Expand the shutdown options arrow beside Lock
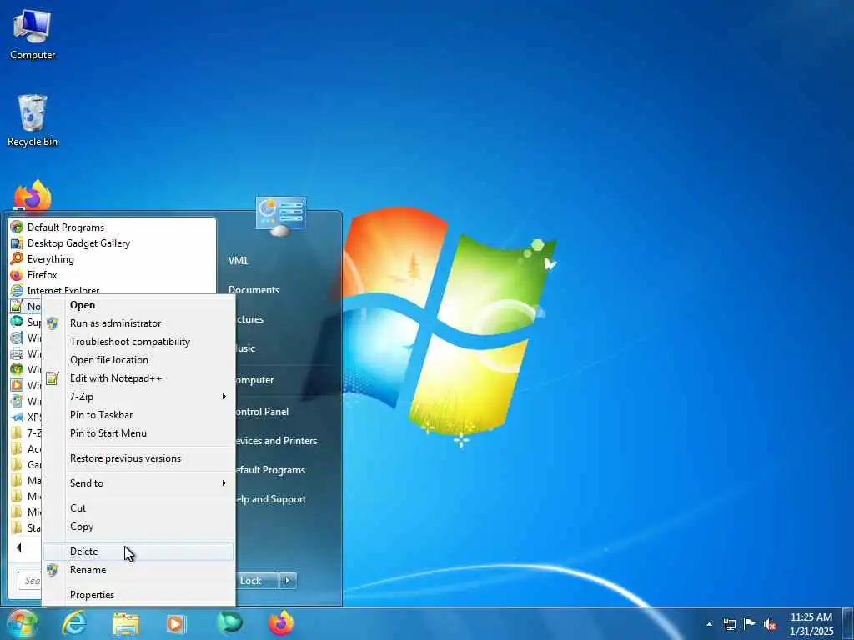 (x=288, y=581)
